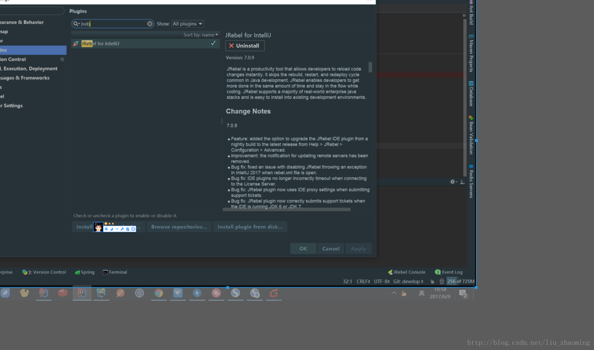Open the red Foxit icon in taskbar
This screenshot has width=594, height=350.
(x=274, y=293)
